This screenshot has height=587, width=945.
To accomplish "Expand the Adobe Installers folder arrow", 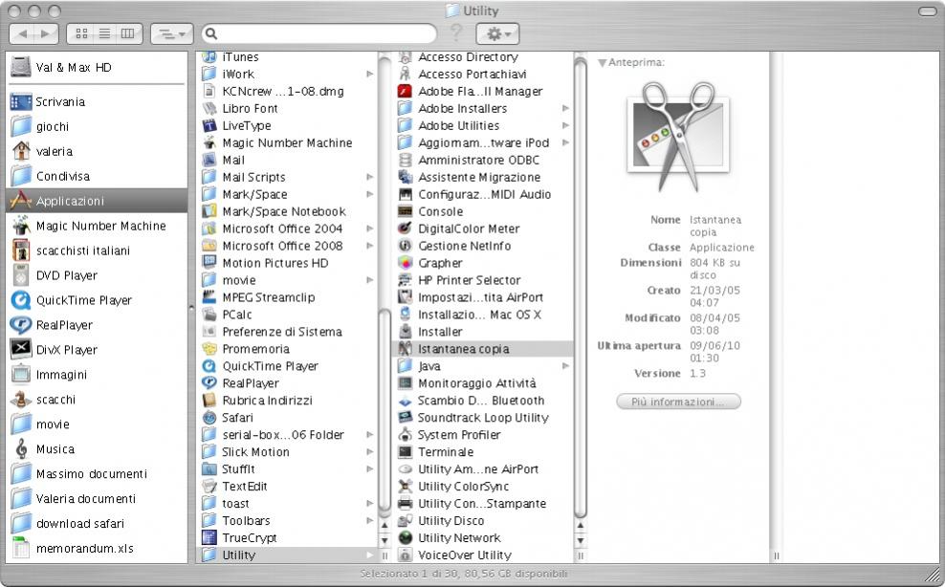I will point(565,108).
